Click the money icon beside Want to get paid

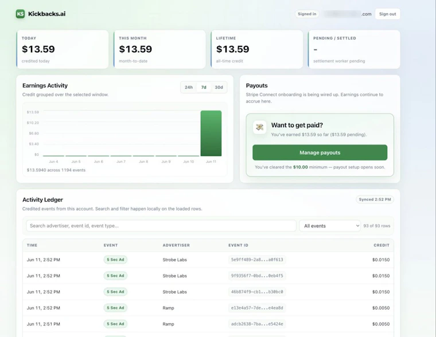(260, 127)
